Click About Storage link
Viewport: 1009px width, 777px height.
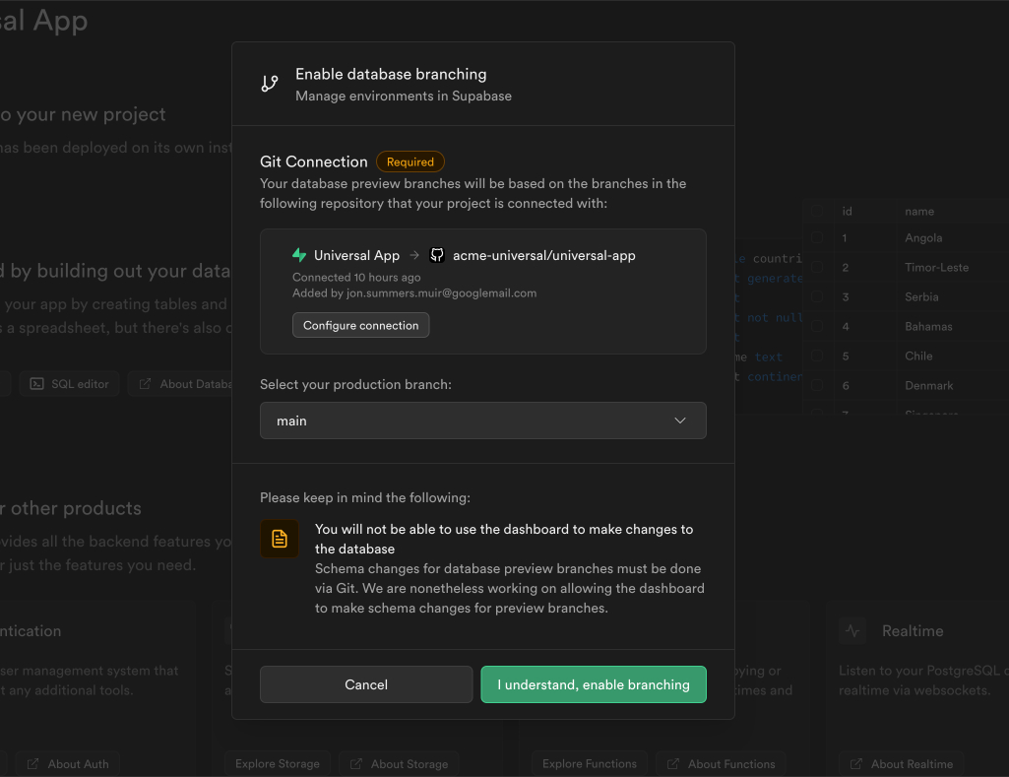(x=399, y=763)
